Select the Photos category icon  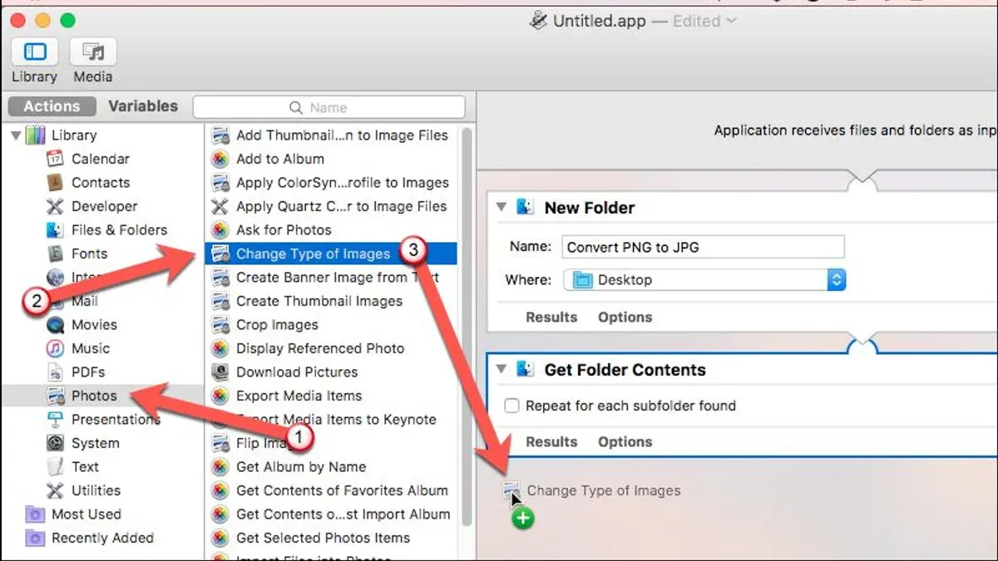coord(56,396)
